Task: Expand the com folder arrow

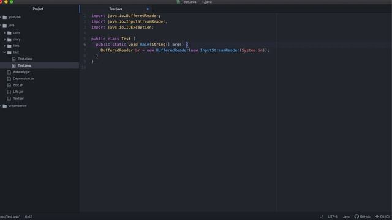Action: tap(5, 32)
